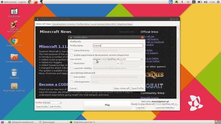Open the Plataformas desktop icon
This screenshot has width=221, height=124.
(x=14, y=13)
